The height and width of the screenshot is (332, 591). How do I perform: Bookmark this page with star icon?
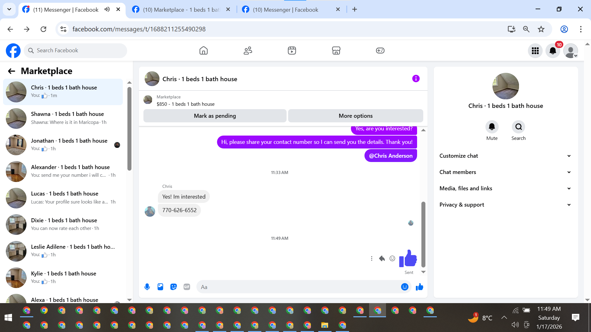(x=541, y=29)
